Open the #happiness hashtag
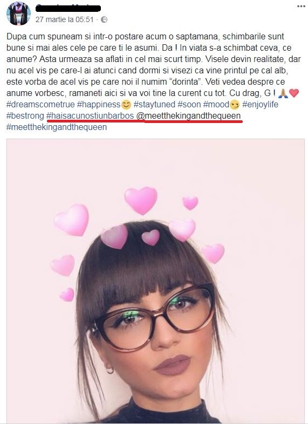This screenshot has width=308, height=424. pyautogui.click(x=99, y=104)
